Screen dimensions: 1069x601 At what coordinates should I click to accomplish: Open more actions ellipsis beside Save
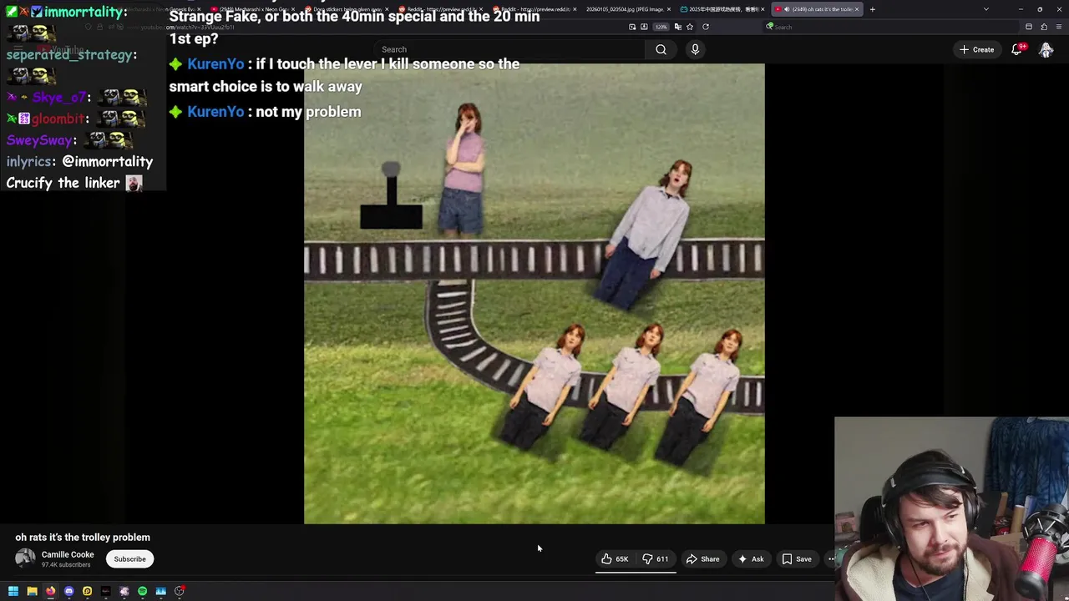click(830, 559)
